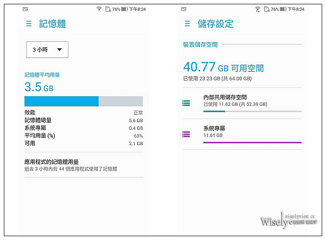
Task: Open 內部共用儲存空間 storage details
Action: tap(242, 103)
